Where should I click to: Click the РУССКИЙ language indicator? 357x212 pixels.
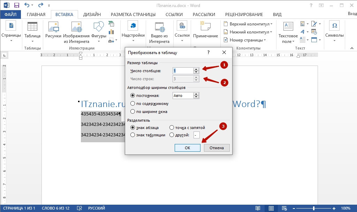tap(97, 208)
